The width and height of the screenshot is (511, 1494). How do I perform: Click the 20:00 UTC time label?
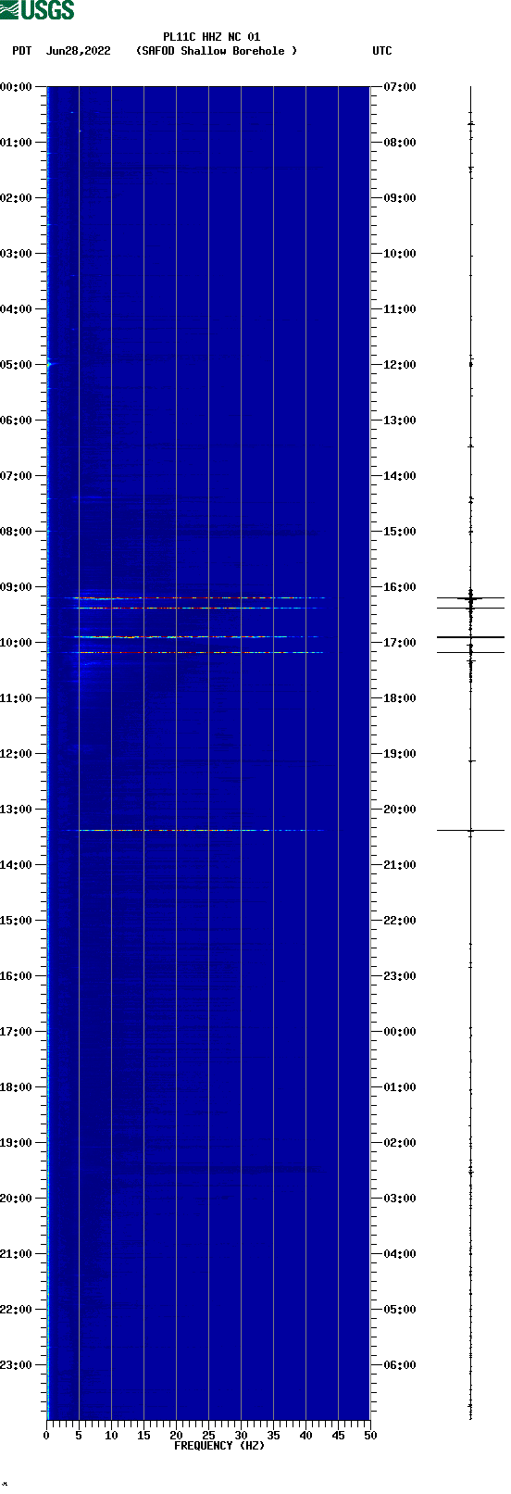point(400,810)
